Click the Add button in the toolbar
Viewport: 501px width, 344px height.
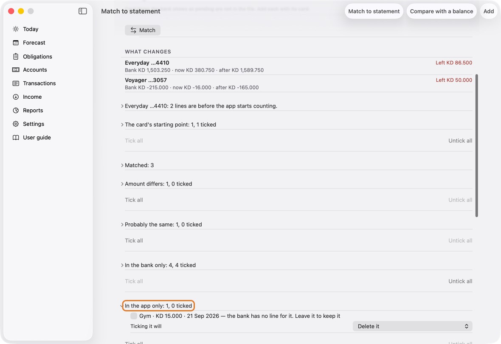(x=489, y=11)
